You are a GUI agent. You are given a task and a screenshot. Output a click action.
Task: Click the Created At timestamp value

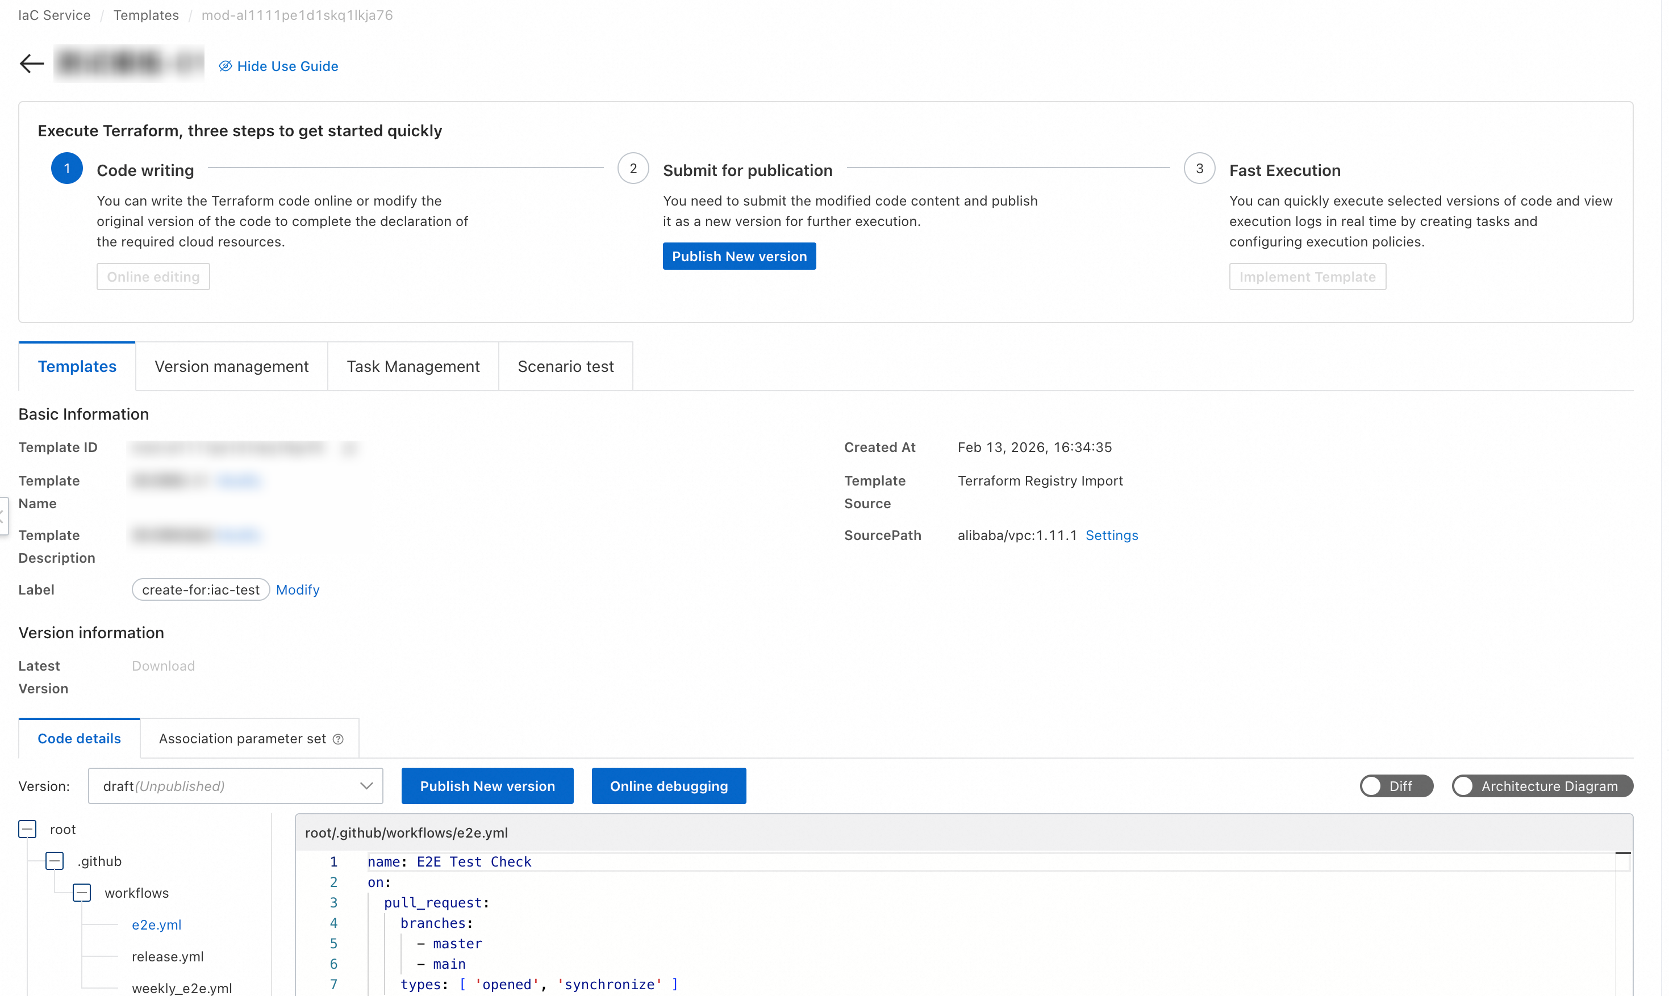click(1034, 447)
